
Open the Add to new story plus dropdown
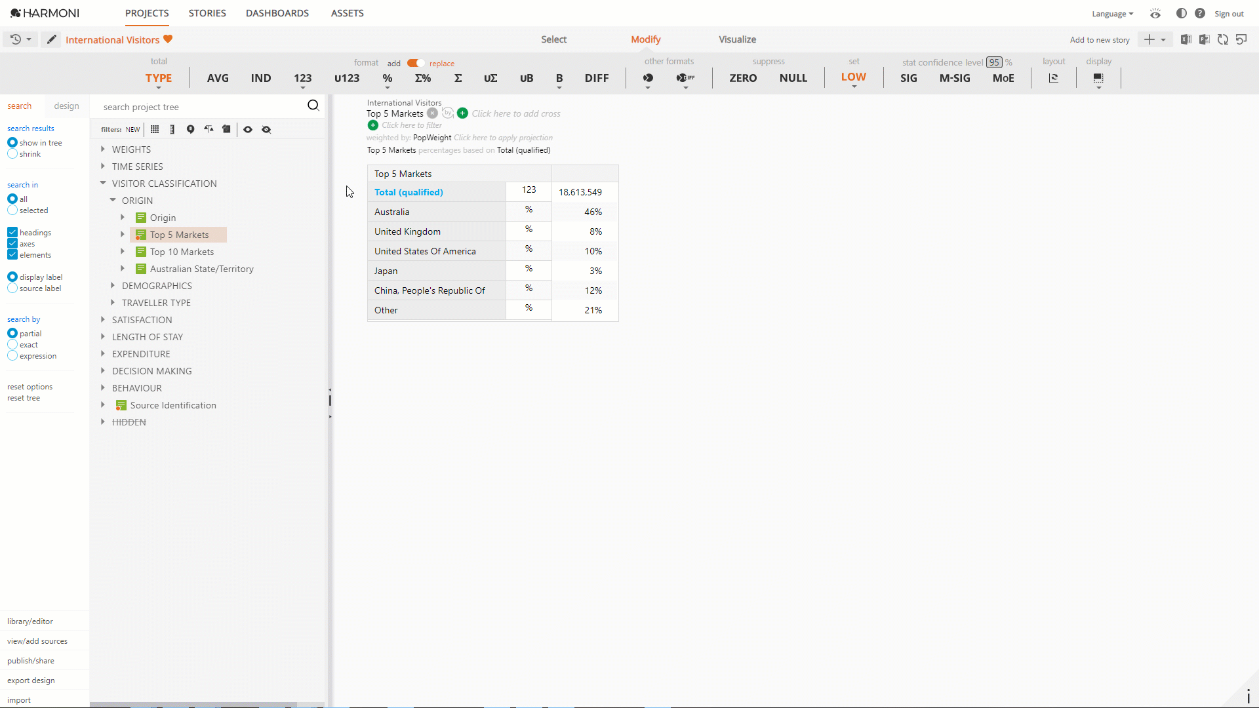pos(1155,39)
